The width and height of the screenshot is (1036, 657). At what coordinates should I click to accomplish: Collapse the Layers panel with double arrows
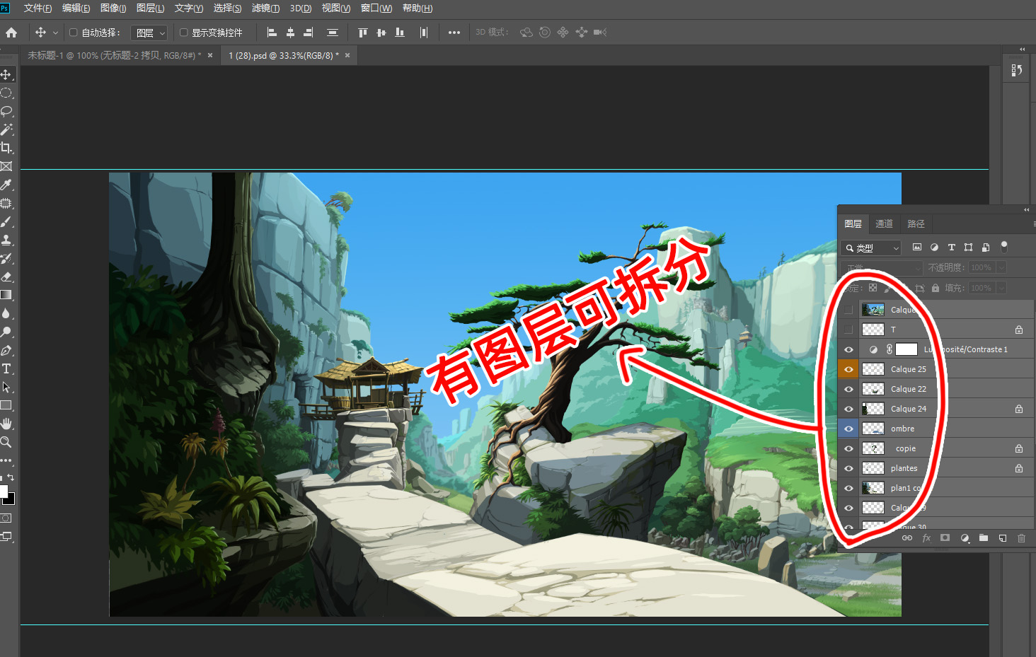coord(1027,210)
